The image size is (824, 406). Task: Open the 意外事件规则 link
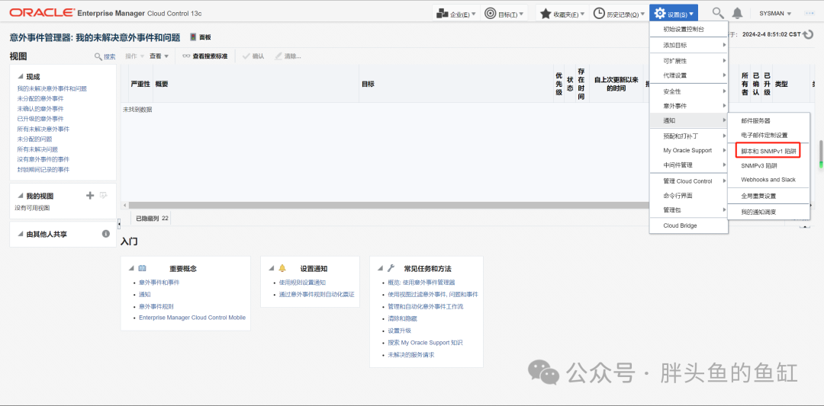[156, 306]
